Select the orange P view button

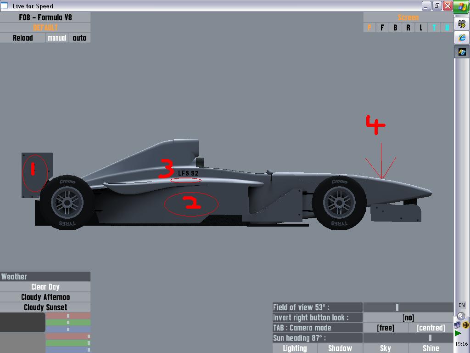pos(369,28)
